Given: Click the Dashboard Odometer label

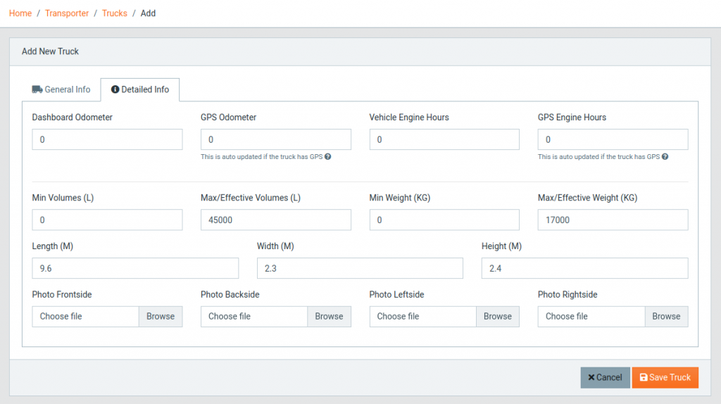Looking at the screenshot, I should point(73,118).
